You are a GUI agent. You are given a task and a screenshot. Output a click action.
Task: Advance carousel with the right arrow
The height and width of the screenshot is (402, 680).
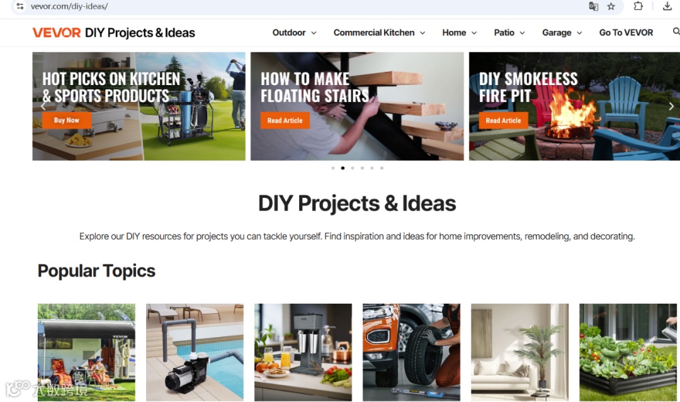tap(671, 106)
